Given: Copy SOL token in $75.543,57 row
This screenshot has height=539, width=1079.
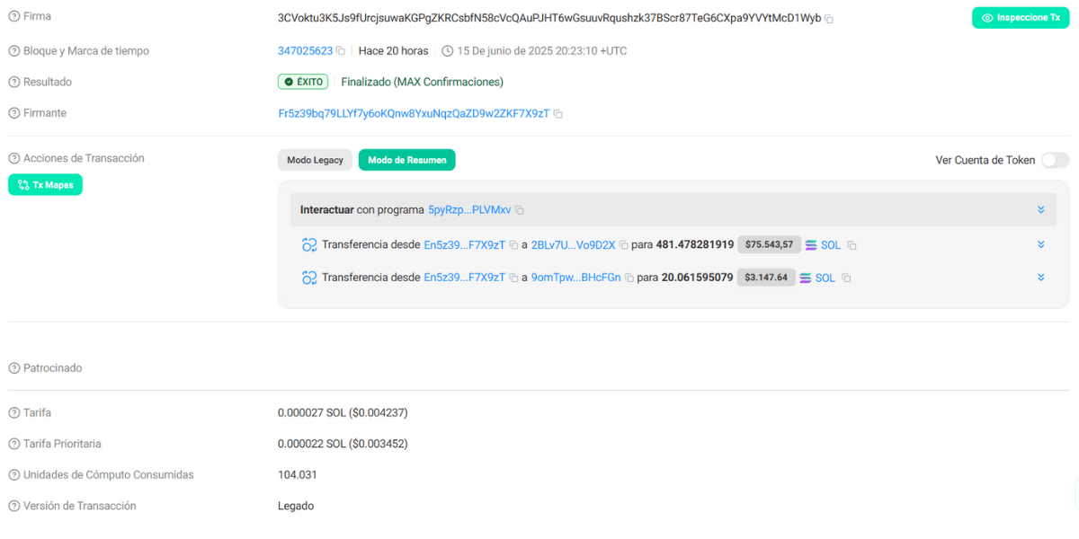Looking at the screenshot, I should click(852, 245).
